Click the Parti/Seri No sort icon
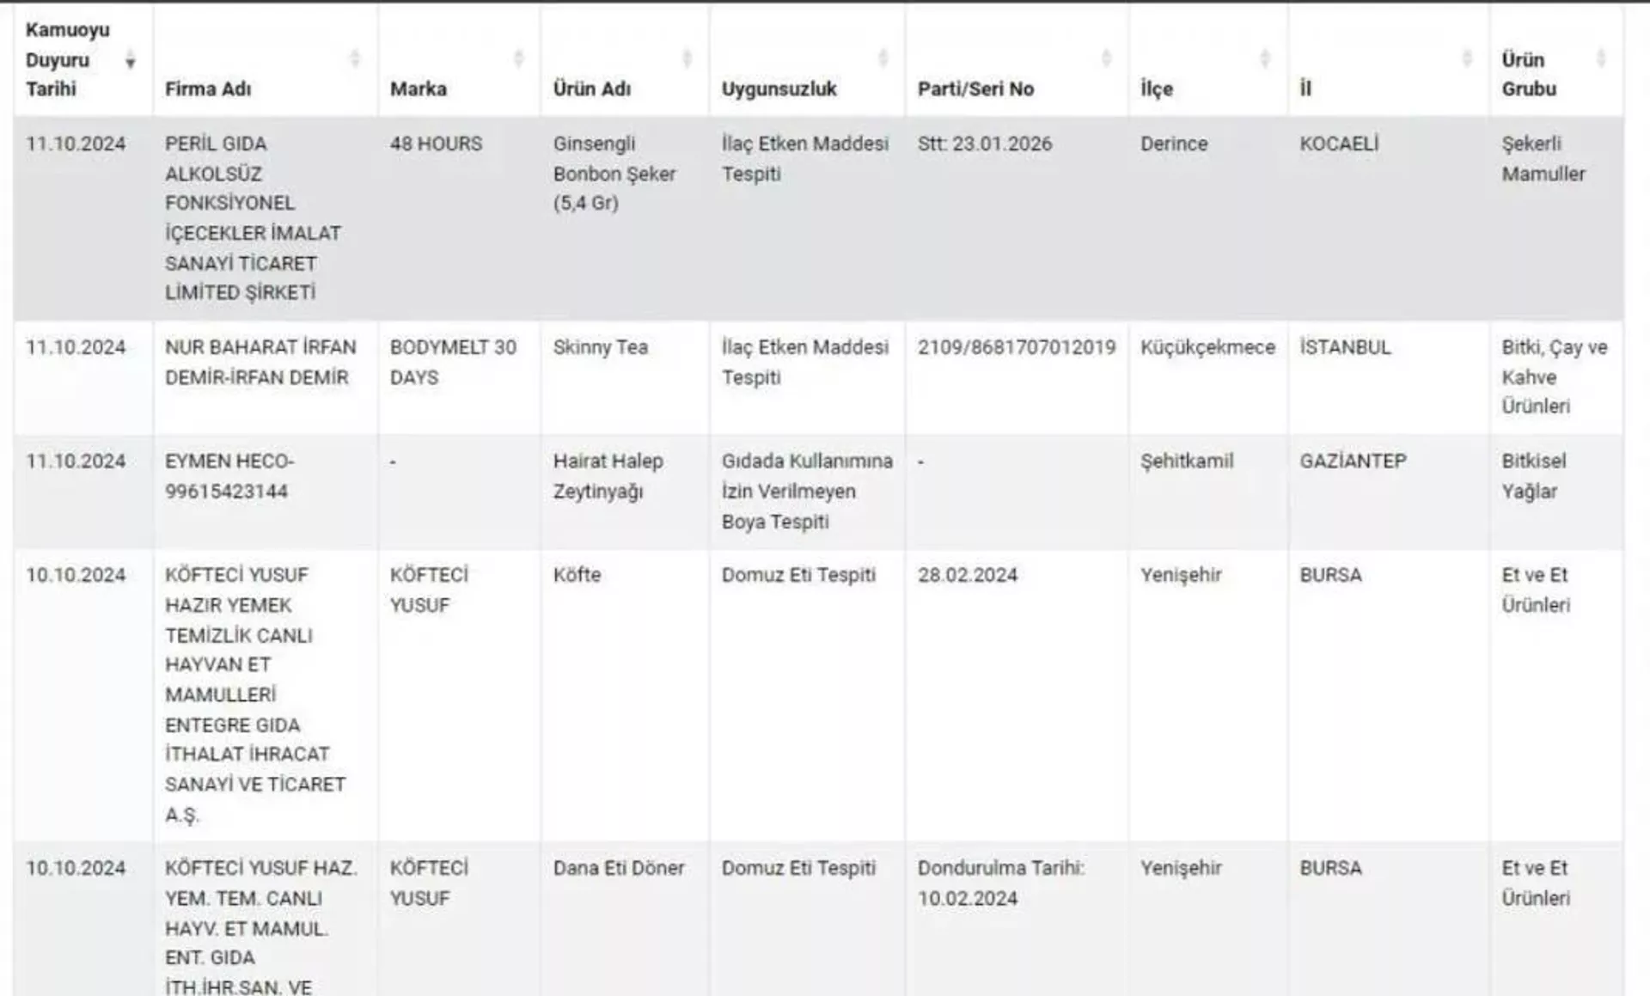Screen dimensions: 1650x996 1106,58
